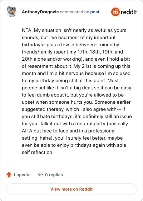Click the final words 'self reflection.'
The height and width of the screenshot is (201, 143).
38,153
